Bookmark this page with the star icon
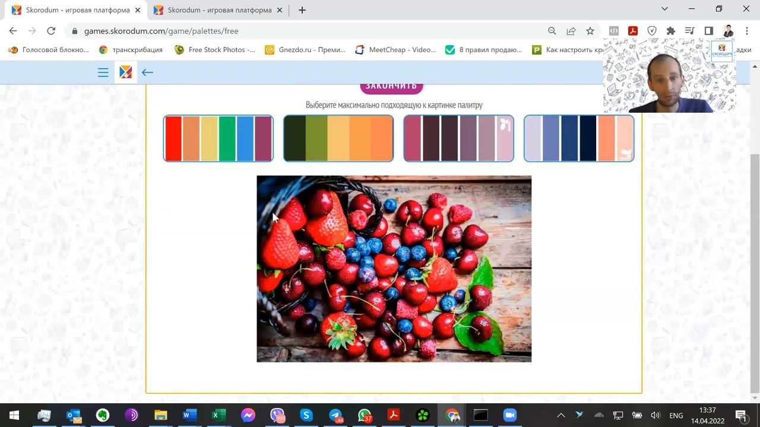The height and width of the screenshot is (427, 760). pos(590,31)
